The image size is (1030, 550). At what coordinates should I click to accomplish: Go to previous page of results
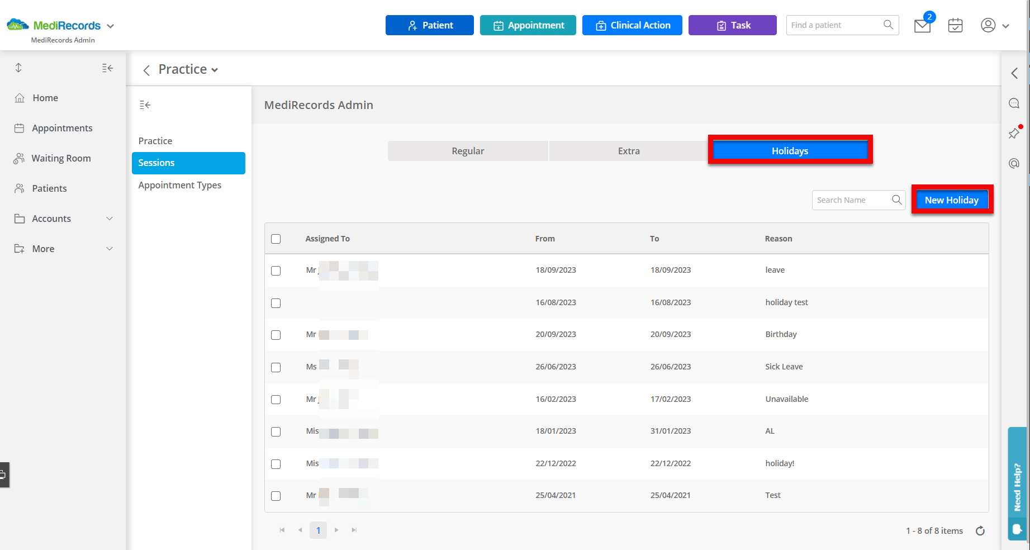click(300, 530)
